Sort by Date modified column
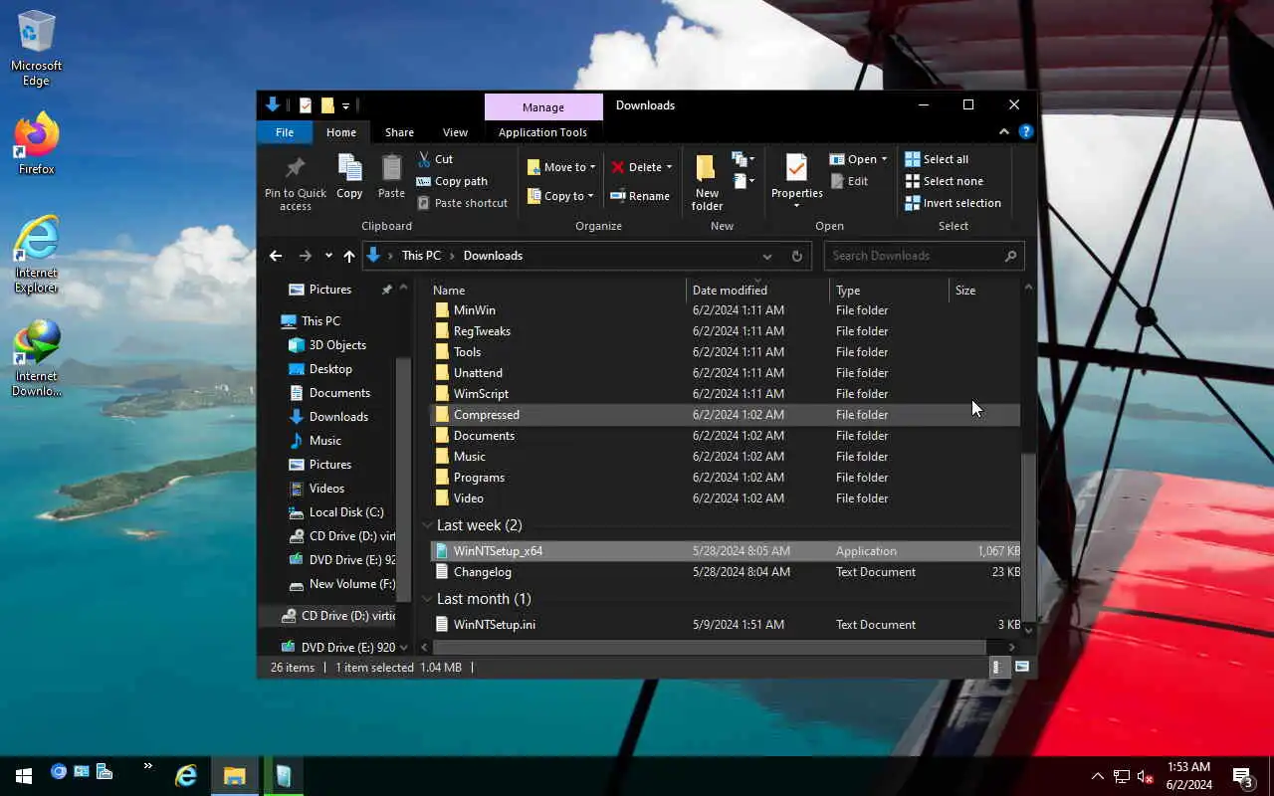Screen dimensions: 1274x796 tap(758, 290)
